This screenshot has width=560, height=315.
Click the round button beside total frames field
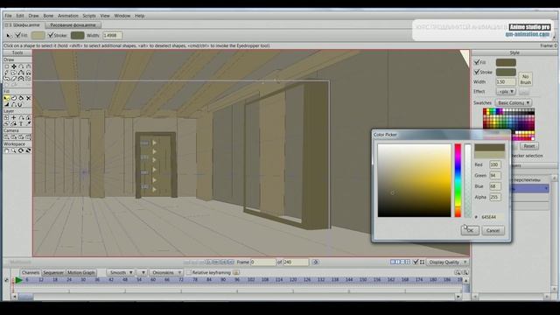(315, 262)
